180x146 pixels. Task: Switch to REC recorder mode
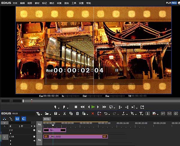[174, 3]
